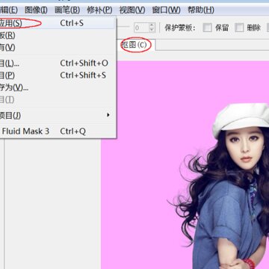The width and height of the screenshot is (269, 269).
Task: Enable the 保留 protect mask checkbox
Action: point(208,28)
